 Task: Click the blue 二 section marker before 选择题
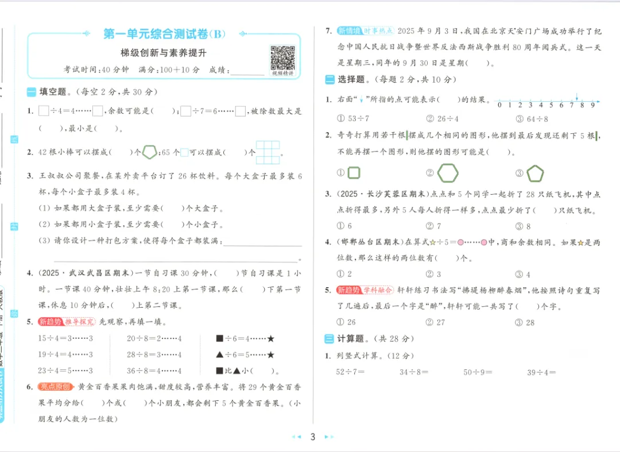(x=330, y=79)
